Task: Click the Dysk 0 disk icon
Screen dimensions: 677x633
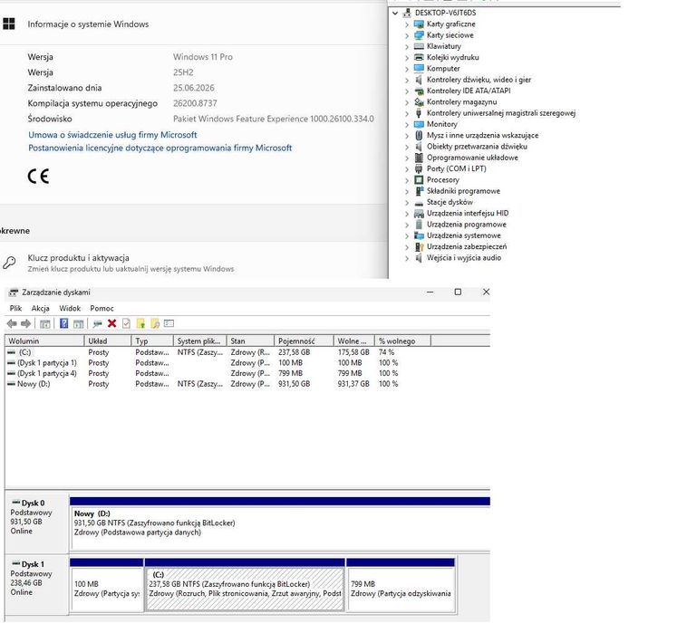Action: [16, 503]
